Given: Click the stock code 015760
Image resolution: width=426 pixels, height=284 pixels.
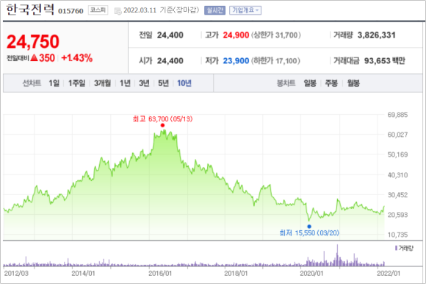Looking at the screenshot, I should (x=71, y=11).
